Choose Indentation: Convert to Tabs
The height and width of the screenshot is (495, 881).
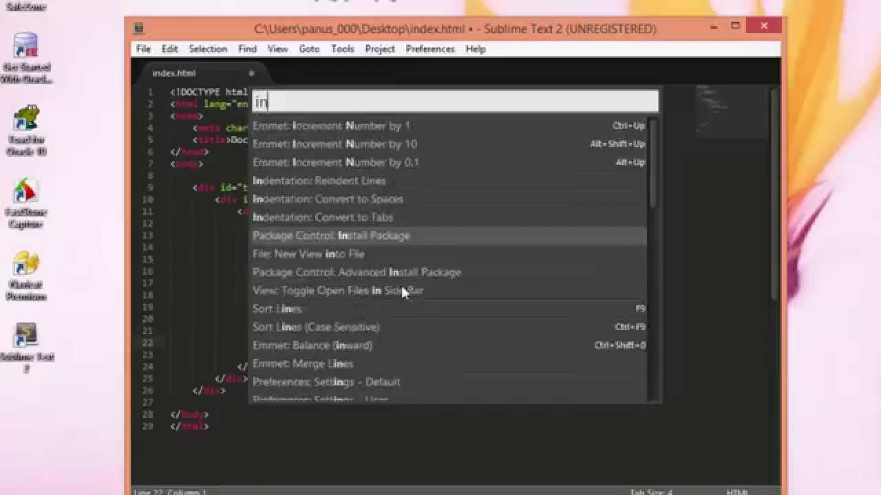coord(449,217)
